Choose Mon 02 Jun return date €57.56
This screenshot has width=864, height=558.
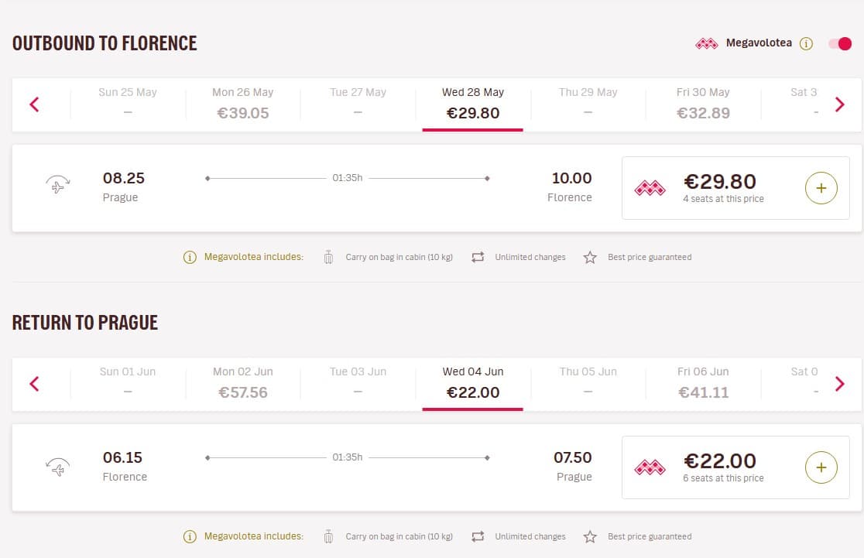click(x=243, y=383)
